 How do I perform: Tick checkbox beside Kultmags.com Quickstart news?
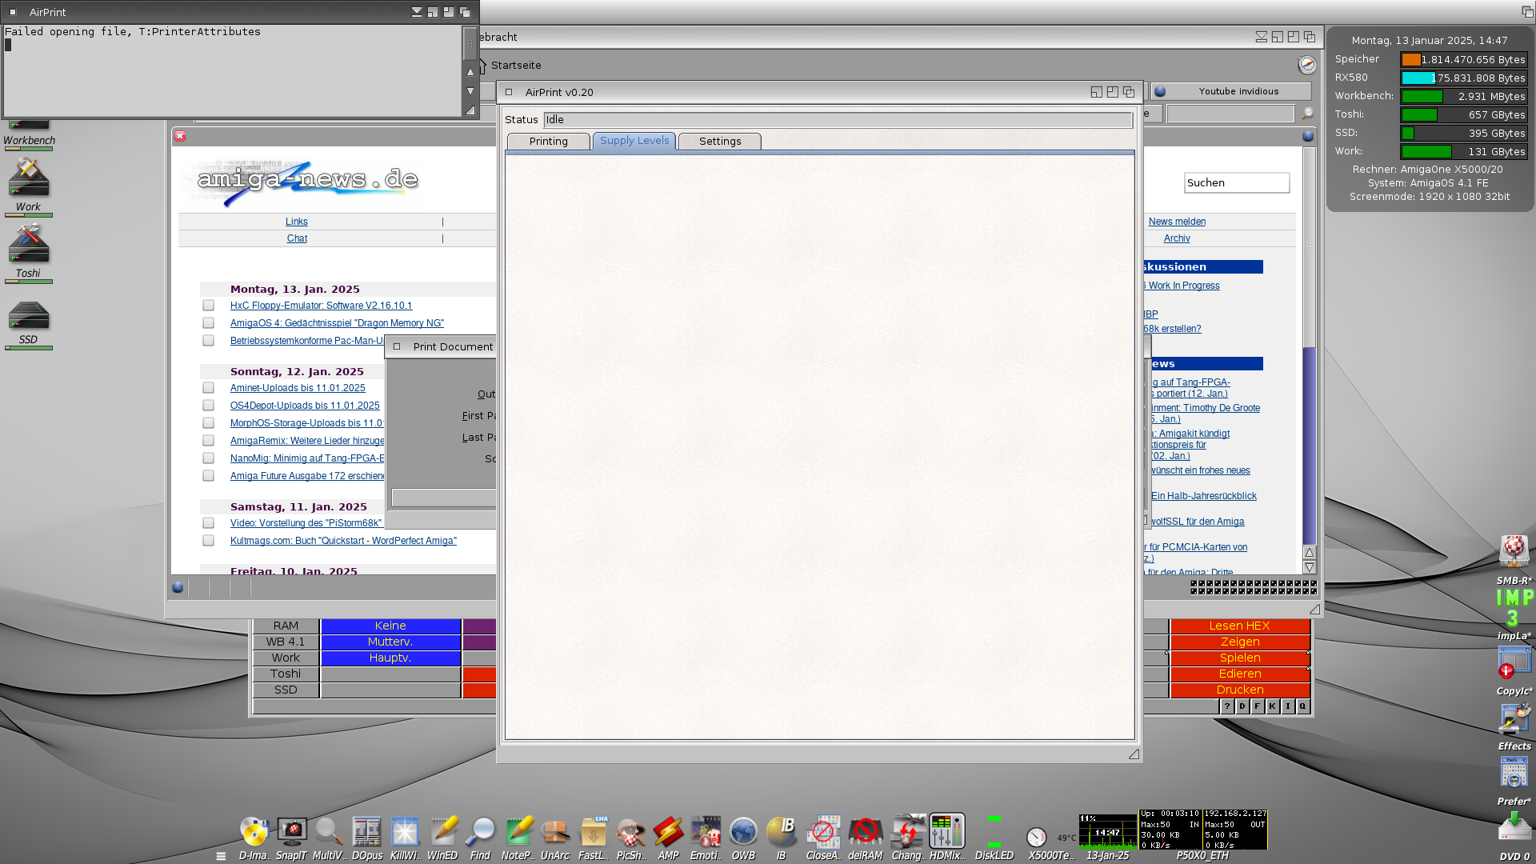208,541
